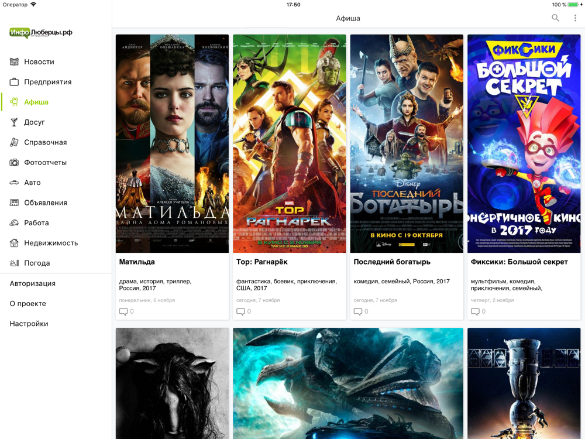The width and height of the screenshot is (585, 439).
Task: Click the Фотоотчеты camera icon
Action: pyautogui.click(x=14, y=162)
